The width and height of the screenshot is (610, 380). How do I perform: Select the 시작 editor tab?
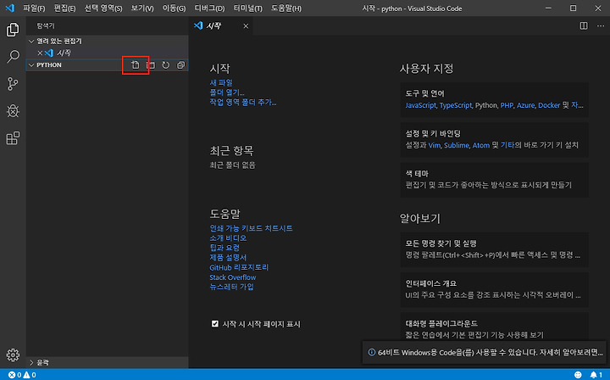(220, 26)
